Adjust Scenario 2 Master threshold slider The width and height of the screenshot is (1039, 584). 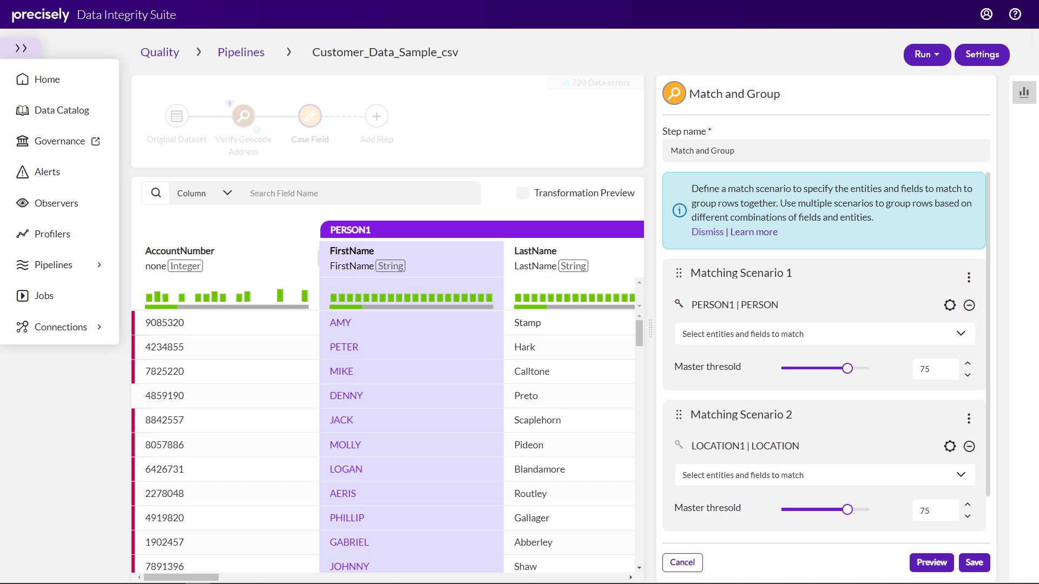click(x=847, y=509)
